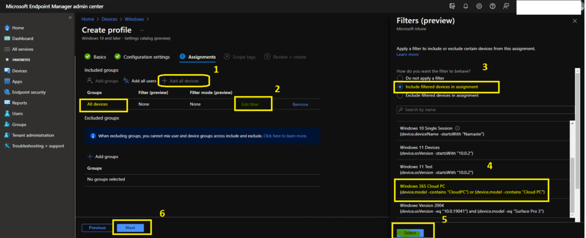Click the Next button
586x238 pixels.
(130, 228)
